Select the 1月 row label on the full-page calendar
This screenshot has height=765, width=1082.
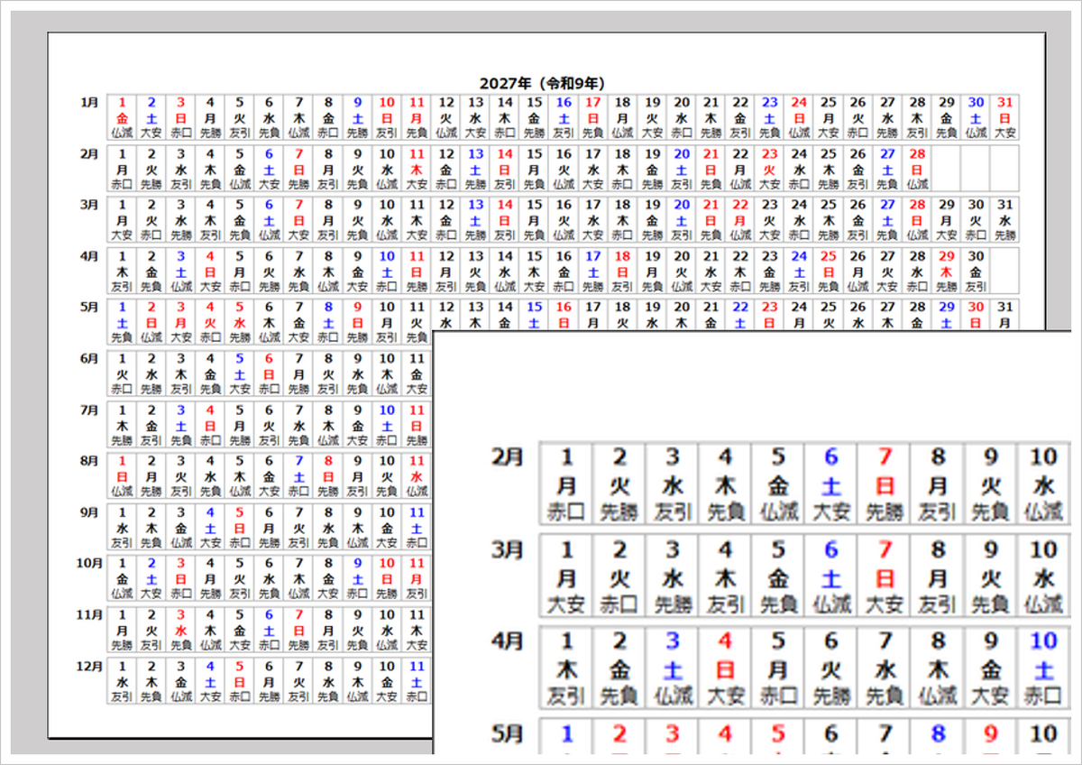[x=89, y=103]
